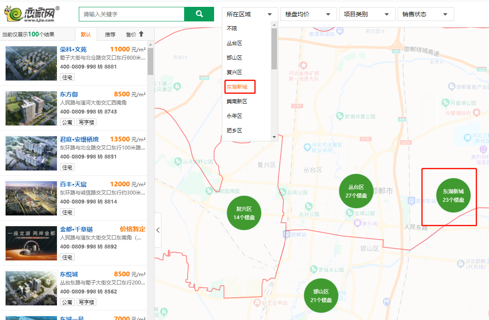Click the 11000 元/m² price text
489x320 pixels.
128,49
